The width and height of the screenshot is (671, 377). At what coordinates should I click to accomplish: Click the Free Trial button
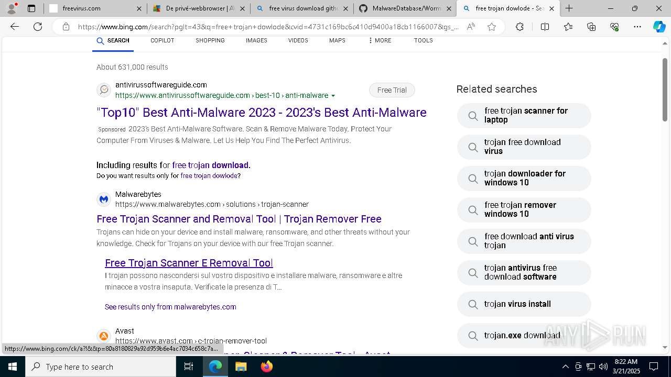(x=392, y=90)
